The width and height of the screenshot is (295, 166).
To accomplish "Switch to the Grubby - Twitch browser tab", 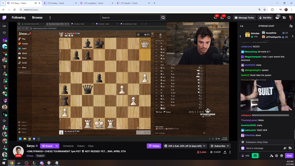I will (x=60, y=3).
